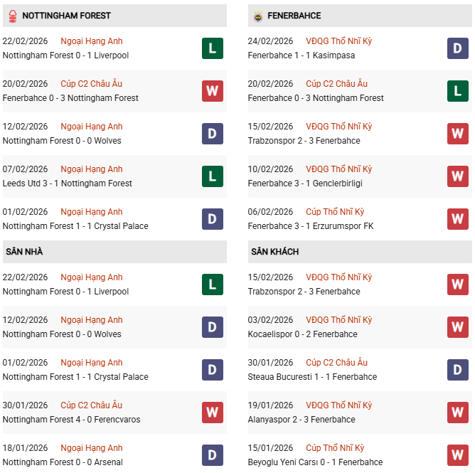Image resolution: width=475 pixels, height=473 pixels.
Task: Click the Nottingham Forest club crest icon
Action: 11,16
